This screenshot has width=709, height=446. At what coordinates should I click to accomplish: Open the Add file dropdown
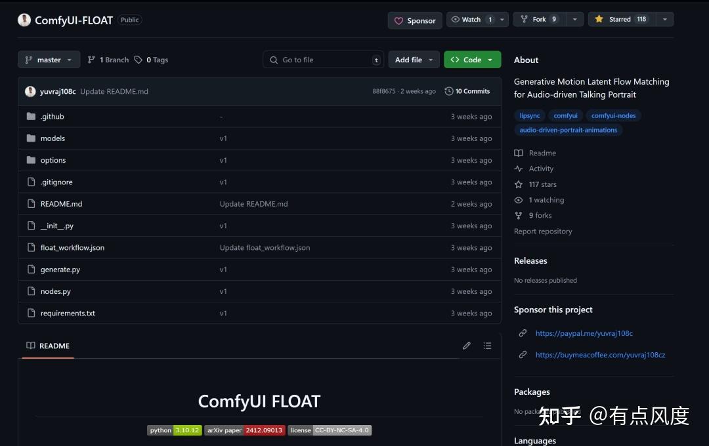point(414,60)
